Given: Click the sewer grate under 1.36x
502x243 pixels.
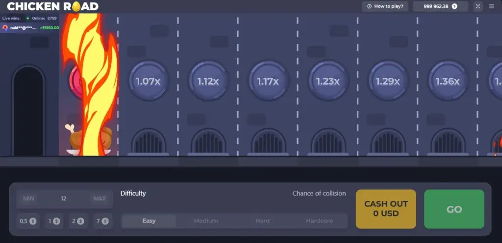Looking at the screenshot, I should [x=448, y=142].
